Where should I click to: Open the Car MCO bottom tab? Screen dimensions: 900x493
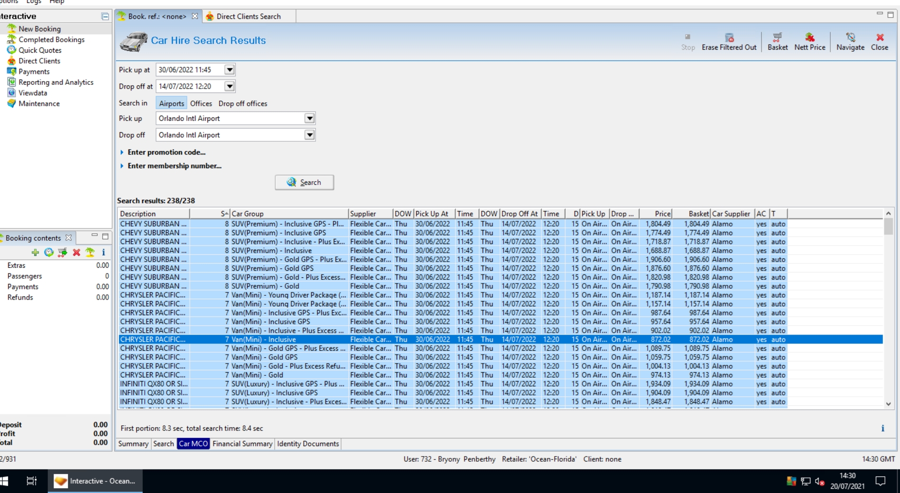tap(193, 444)
